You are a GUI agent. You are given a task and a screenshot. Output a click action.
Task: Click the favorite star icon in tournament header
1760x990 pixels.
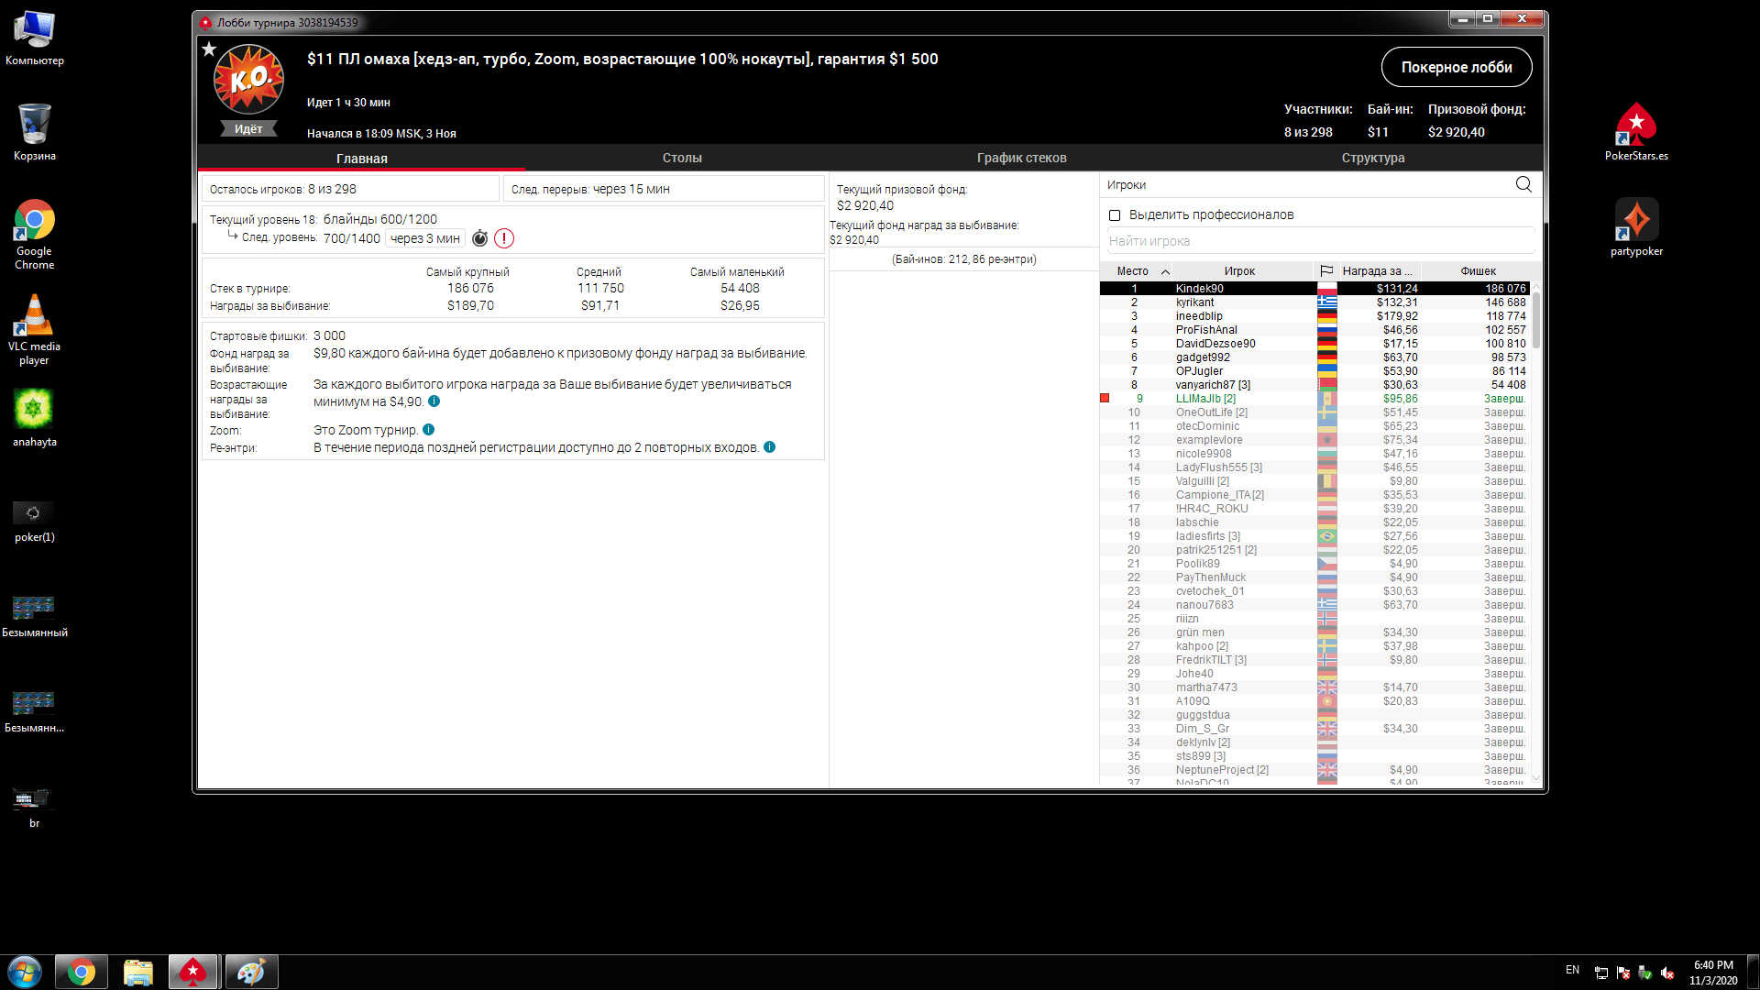tap(209, 49)
